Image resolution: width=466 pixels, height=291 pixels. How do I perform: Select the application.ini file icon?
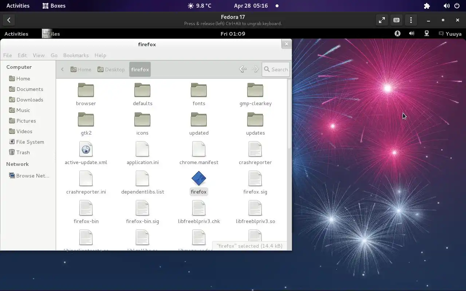tap(142, 149)
